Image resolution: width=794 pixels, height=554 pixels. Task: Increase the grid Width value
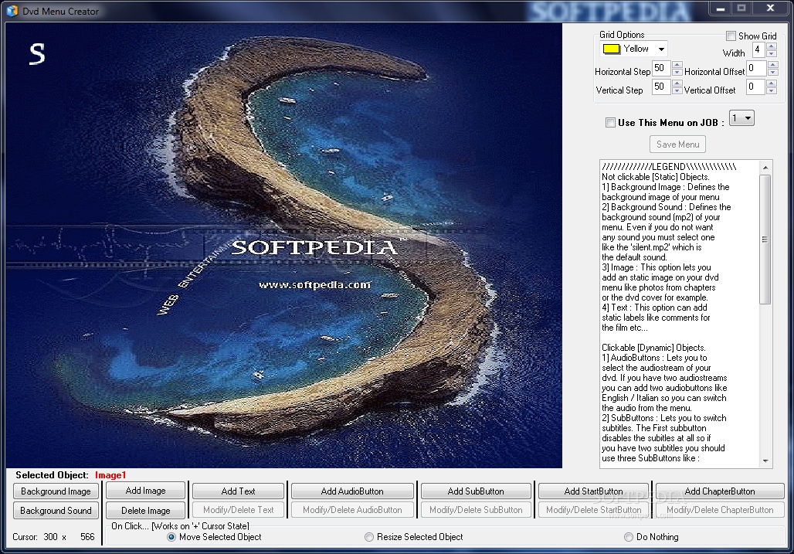(x=771, y=46)
